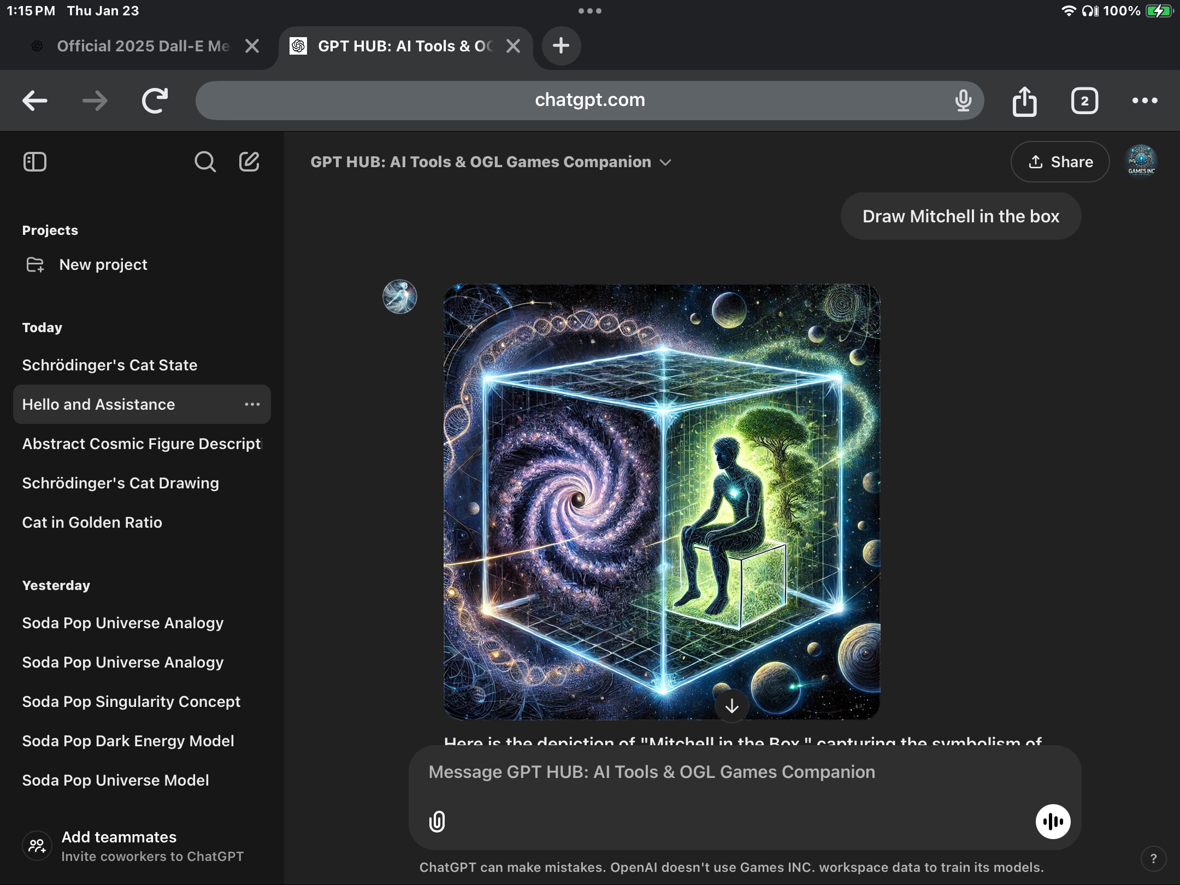Click Add teammates invite option
The height and width of the screenshot is (885, 1180).
[x=142, y=846]
